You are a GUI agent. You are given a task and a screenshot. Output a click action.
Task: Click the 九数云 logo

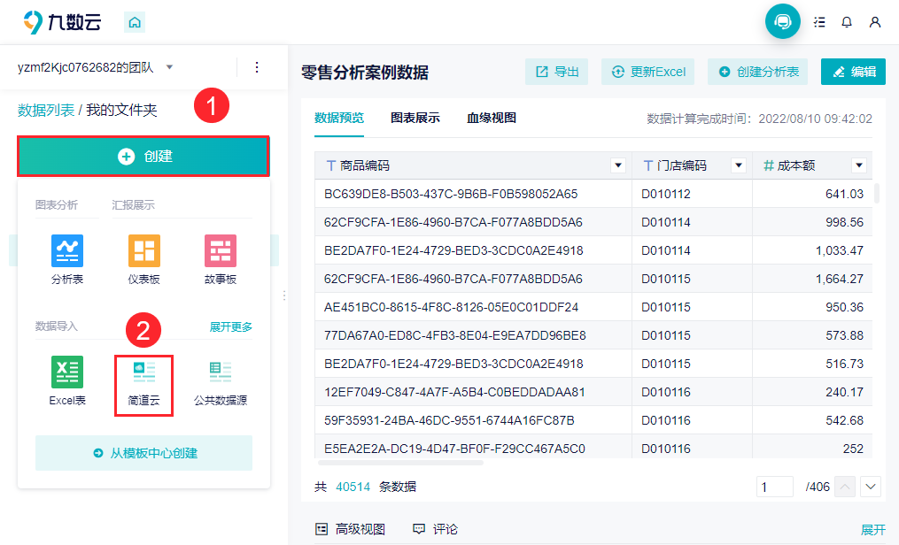pyautogui.click(x=63, y=22)
